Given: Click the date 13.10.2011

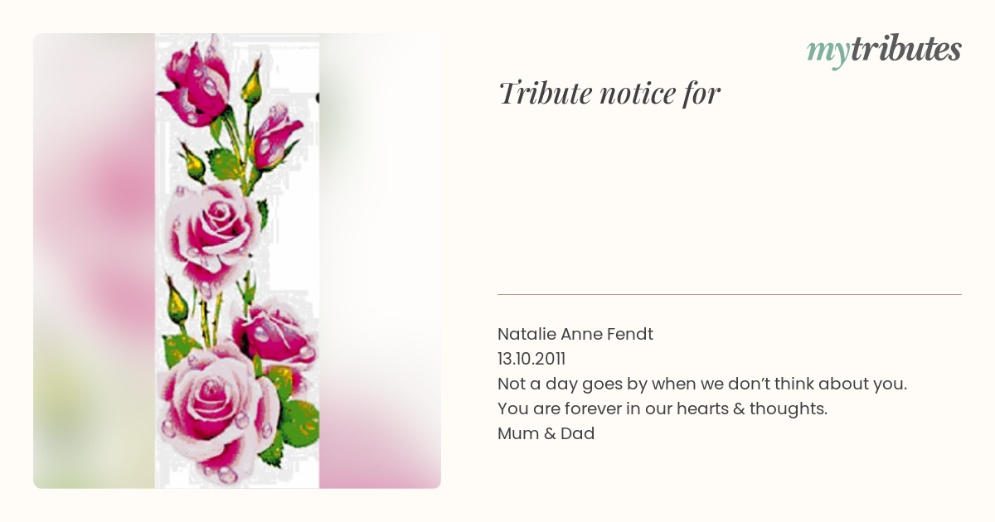Looking at the screenshot, I should point(531,359).
